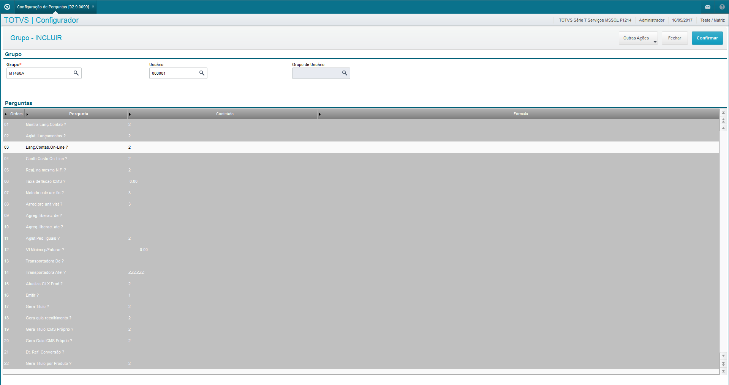729x385 pixels.
Task: Click the Grupo de Usuário input field
Action: (321, 73)
